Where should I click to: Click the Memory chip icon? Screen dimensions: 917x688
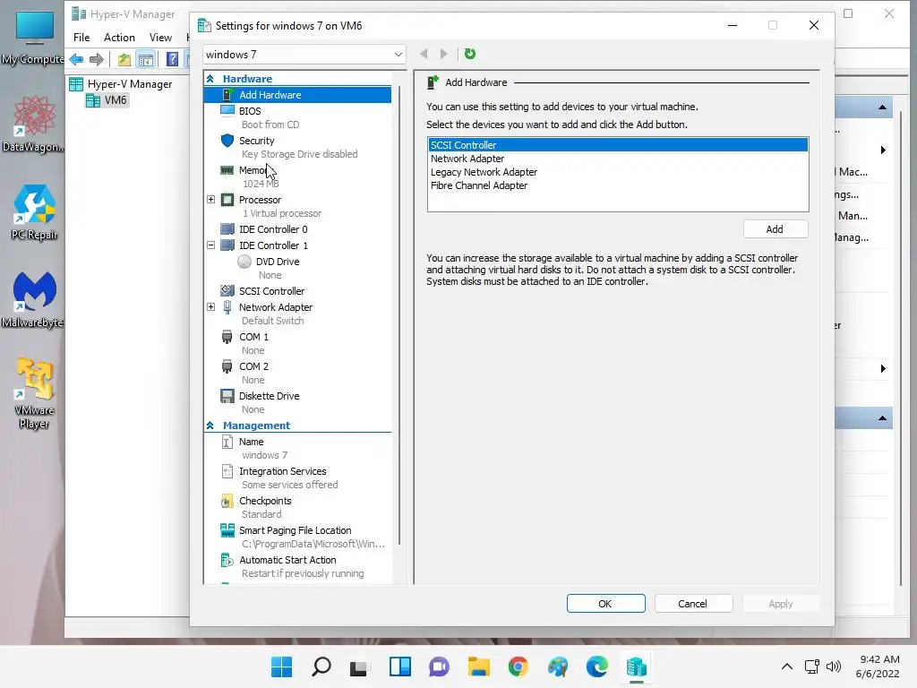pyautogui.click(x=227, y=170)
